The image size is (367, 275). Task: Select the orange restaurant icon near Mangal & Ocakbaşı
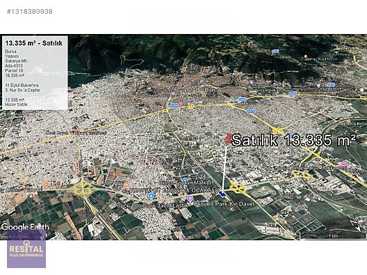(127, 185)
